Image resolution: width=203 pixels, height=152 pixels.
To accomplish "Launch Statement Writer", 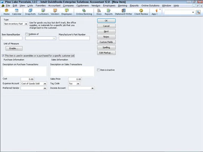I will click(123, 12).
